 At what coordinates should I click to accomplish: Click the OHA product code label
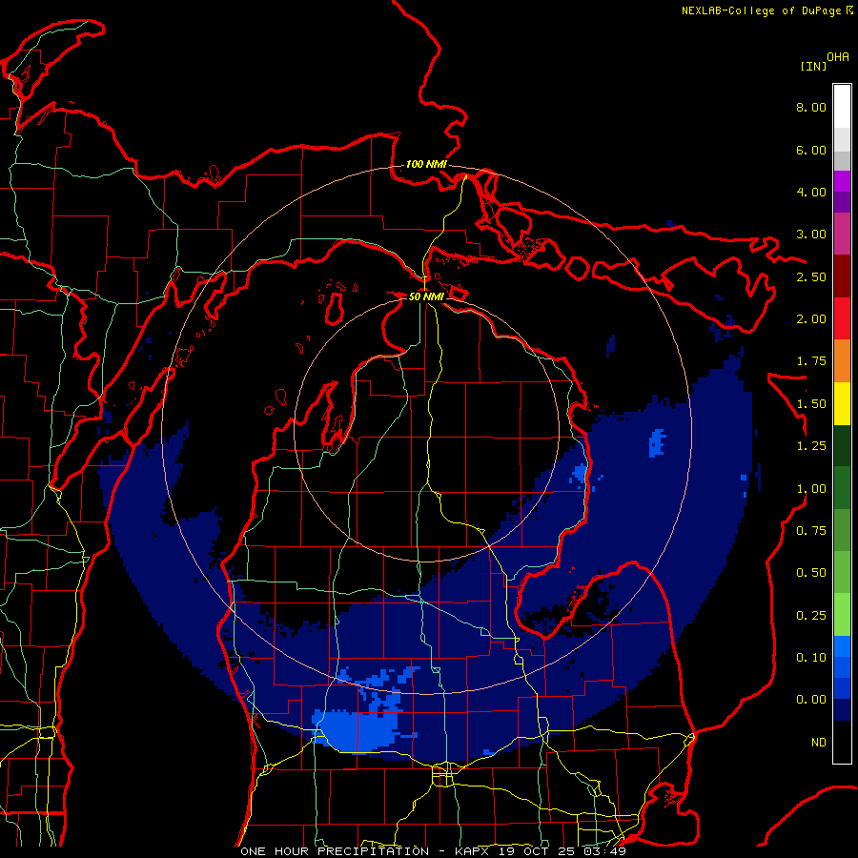tap(838, 57)
